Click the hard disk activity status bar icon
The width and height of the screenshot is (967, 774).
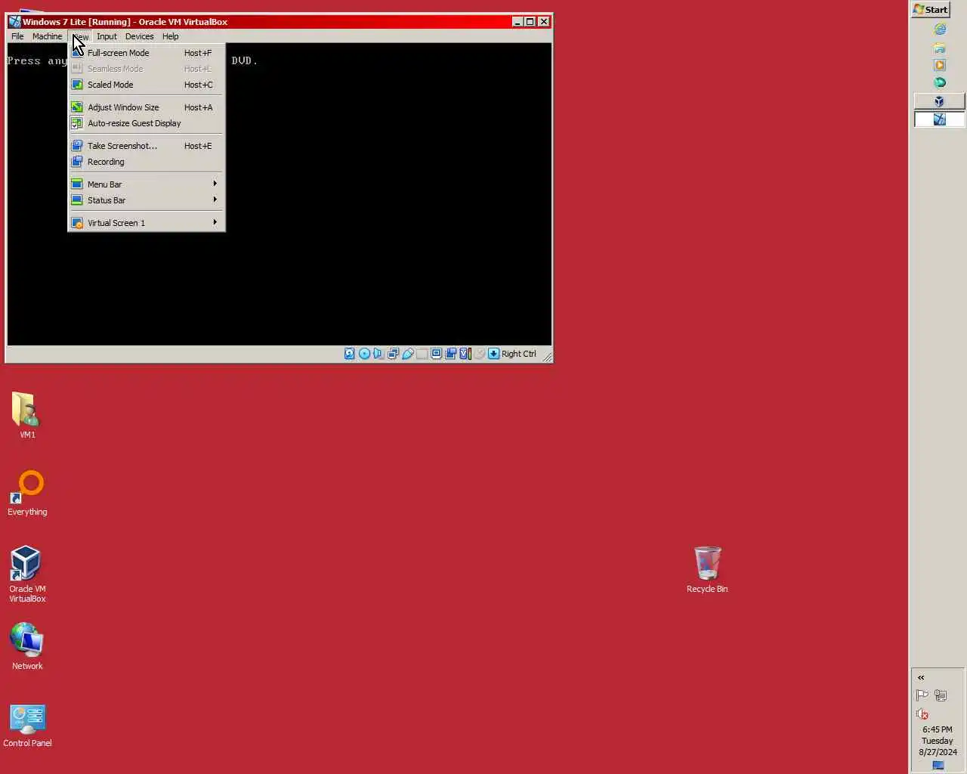350,353
